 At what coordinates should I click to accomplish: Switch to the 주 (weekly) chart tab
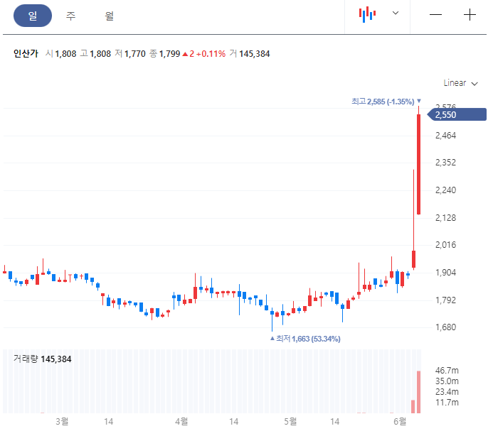[70, 16]
